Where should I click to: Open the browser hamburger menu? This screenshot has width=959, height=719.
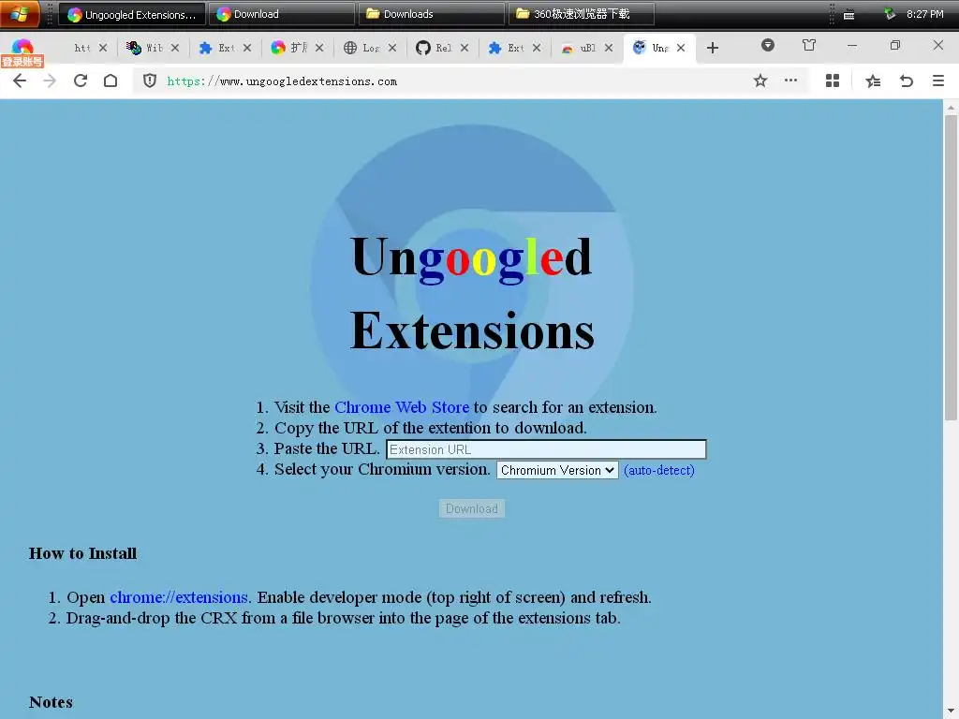pos(938,81)
